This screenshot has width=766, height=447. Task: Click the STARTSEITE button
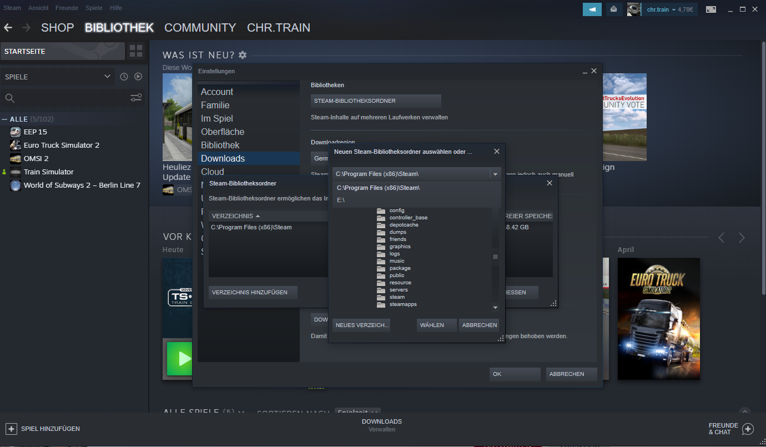63,52
